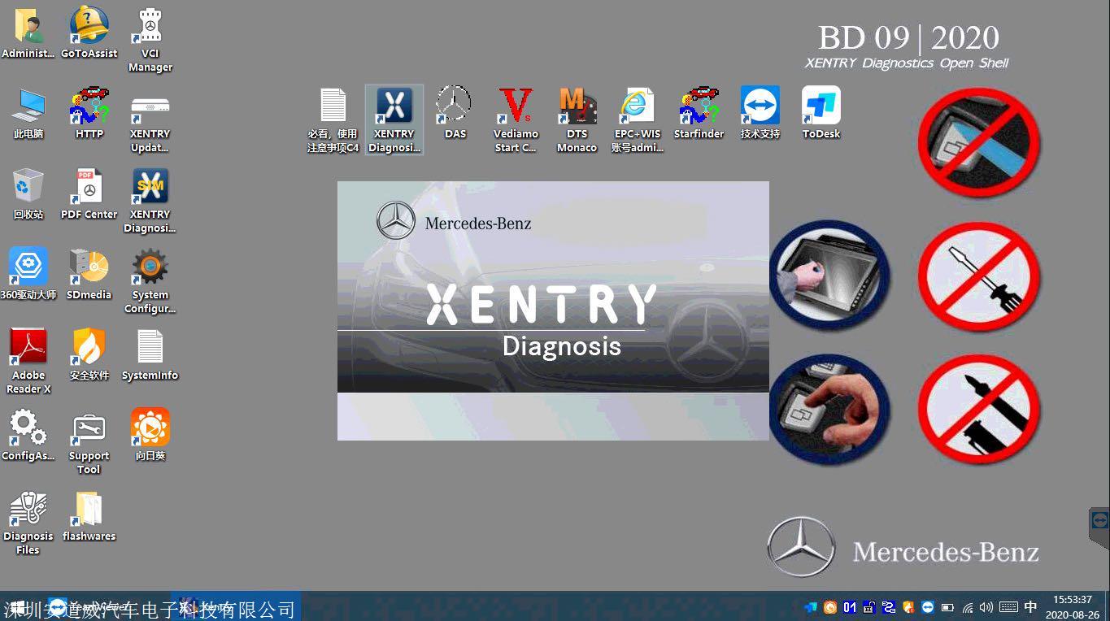Launch the HTTP desktop shortcut
Image resolution: width=1110 pixels, height=621 pixels.
click(x=89, y=114)
